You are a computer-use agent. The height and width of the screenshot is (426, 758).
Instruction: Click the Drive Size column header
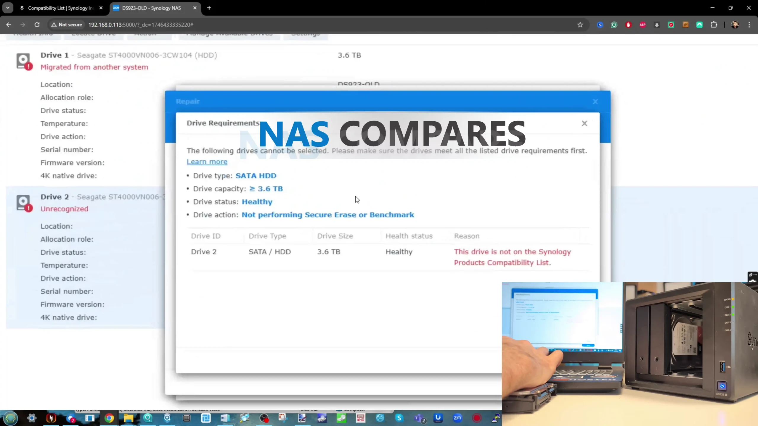pyautogui.click(x=335, y=236)
